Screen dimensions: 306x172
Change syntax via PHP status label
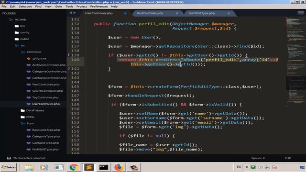(x=288, y=158)
